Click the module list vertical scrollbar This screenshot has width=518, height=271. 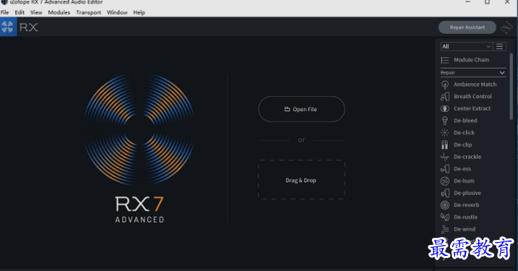coord(511,87)
